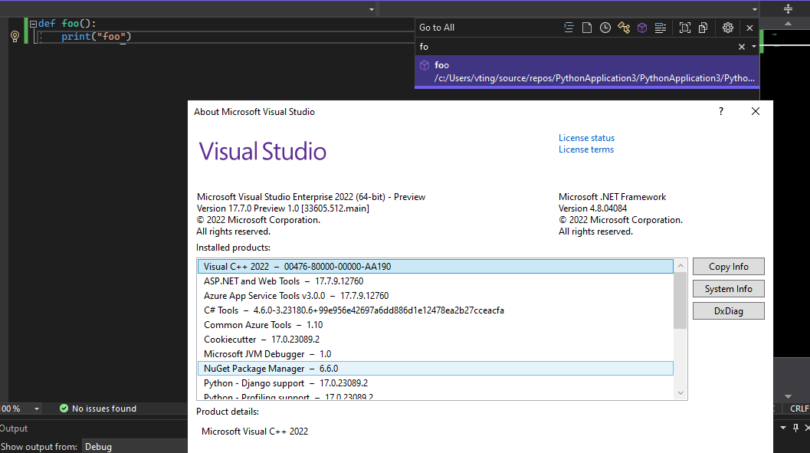Select the foo search result
This screenshot has width=810, height=453.
[x=587, y=71]
